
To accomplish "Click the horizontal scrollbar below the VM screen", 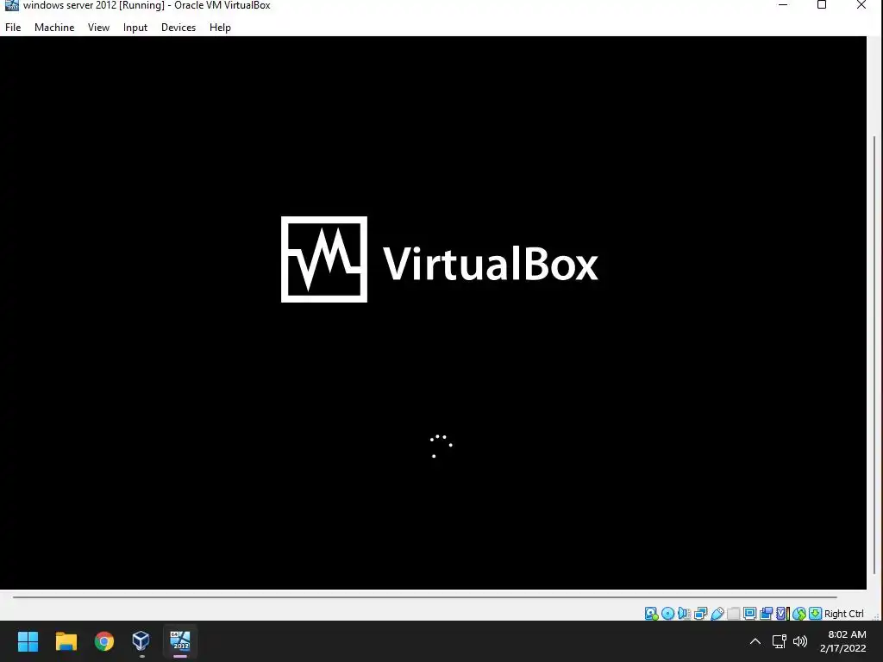I will point(424,596).
